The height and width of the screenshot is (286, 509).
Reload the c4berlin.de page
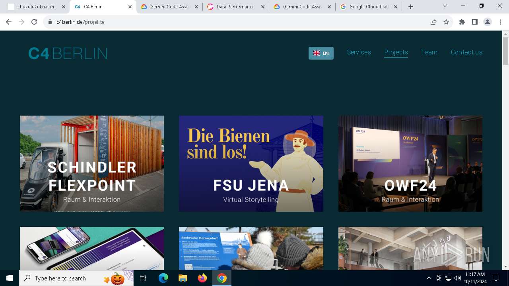[x=34, y=22]
